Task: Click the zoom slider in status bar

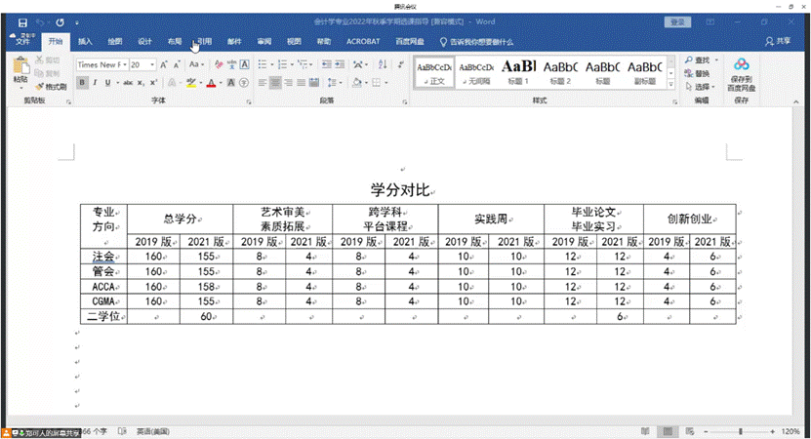Action: (x=741, y=431)
